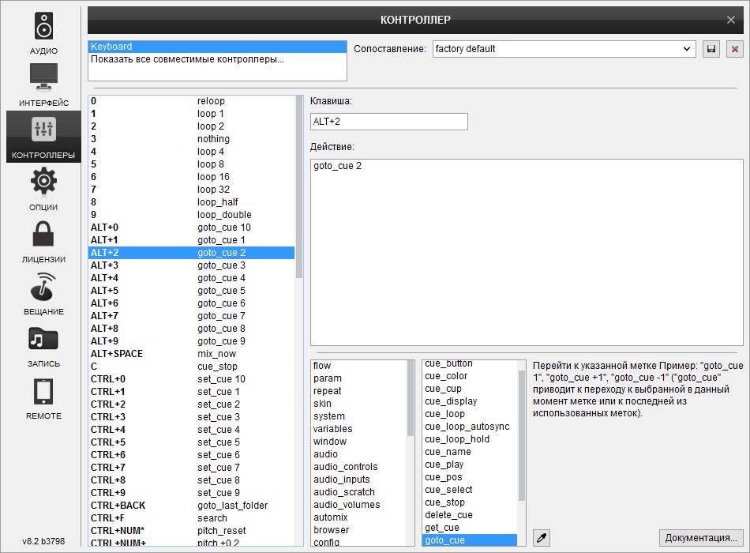Select the CTRL+F search mapping row
The image size is (750, 553).
pos(191,518)
